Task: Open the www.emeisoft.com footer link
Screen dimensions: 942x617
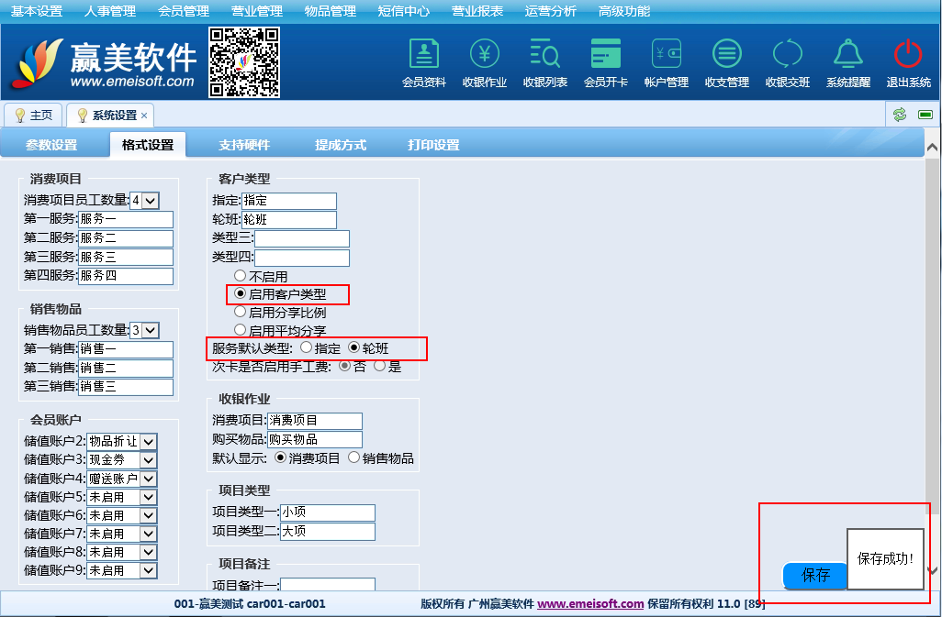Action: (590, 604)
